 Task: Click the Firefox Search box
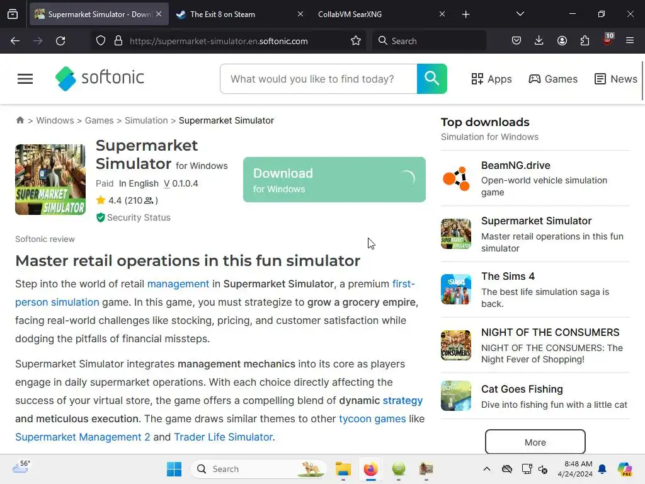point(429,41)
